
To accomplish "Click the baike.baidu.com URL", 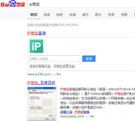I will pyautogui.click(x=72, y=116).
